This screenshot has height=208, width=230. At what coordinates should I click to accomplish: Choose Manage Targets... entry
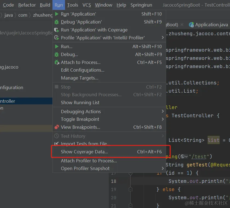109,78
